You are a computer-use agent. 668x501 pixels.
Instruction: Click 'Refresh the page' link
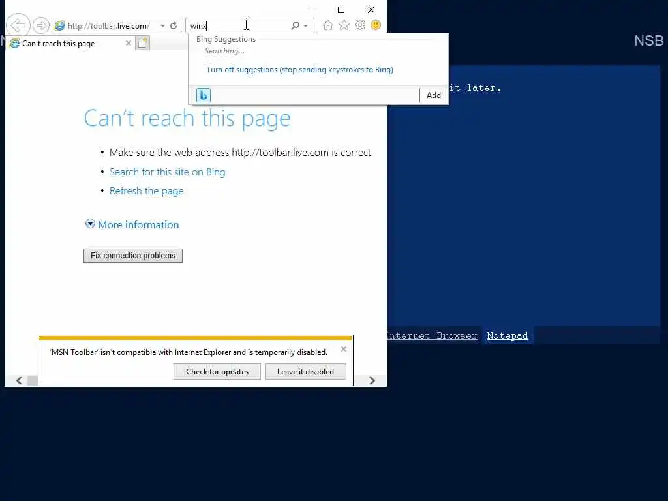[x=147, y=191]
